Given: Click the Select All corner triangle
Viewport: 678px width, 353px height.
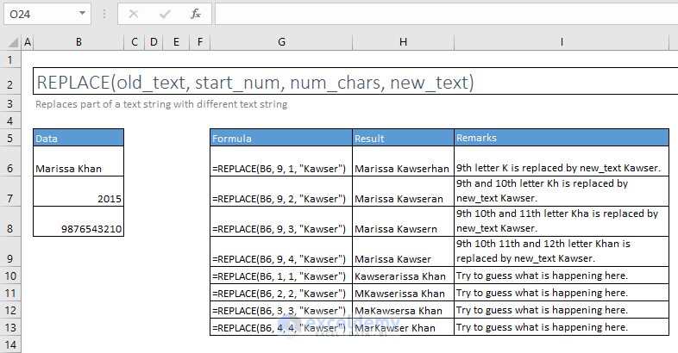Looking at the screenshot, I should [x=10, y=41].
